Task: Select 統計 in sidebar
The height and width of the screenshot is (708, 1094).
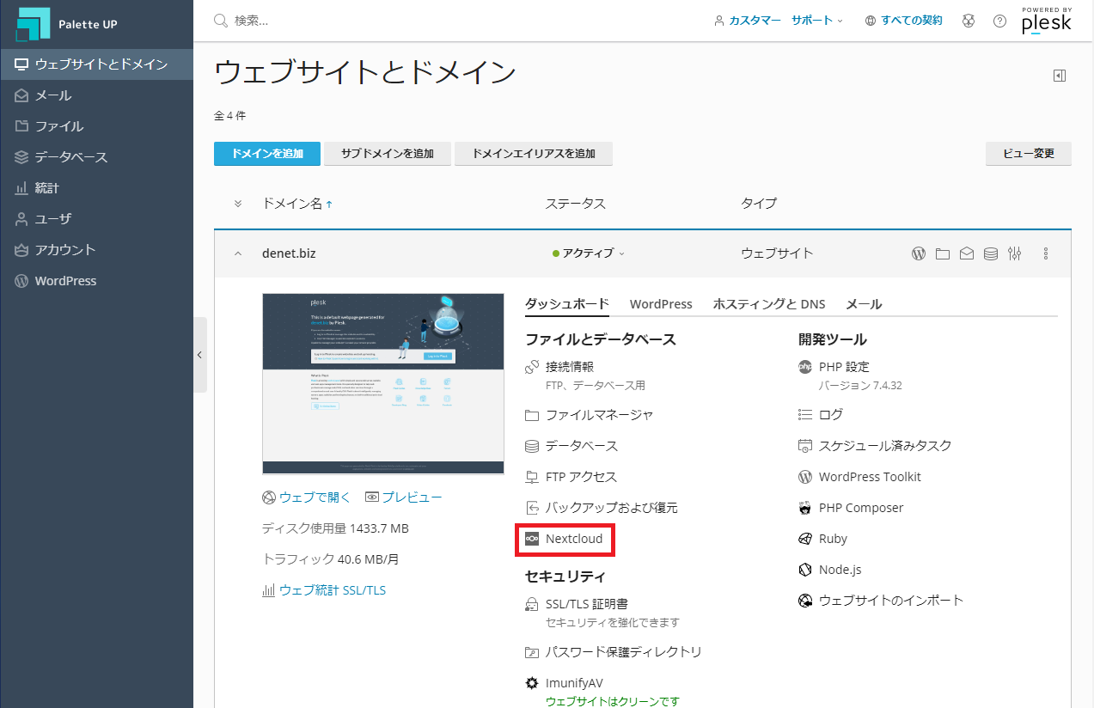Action: [96, 188]
